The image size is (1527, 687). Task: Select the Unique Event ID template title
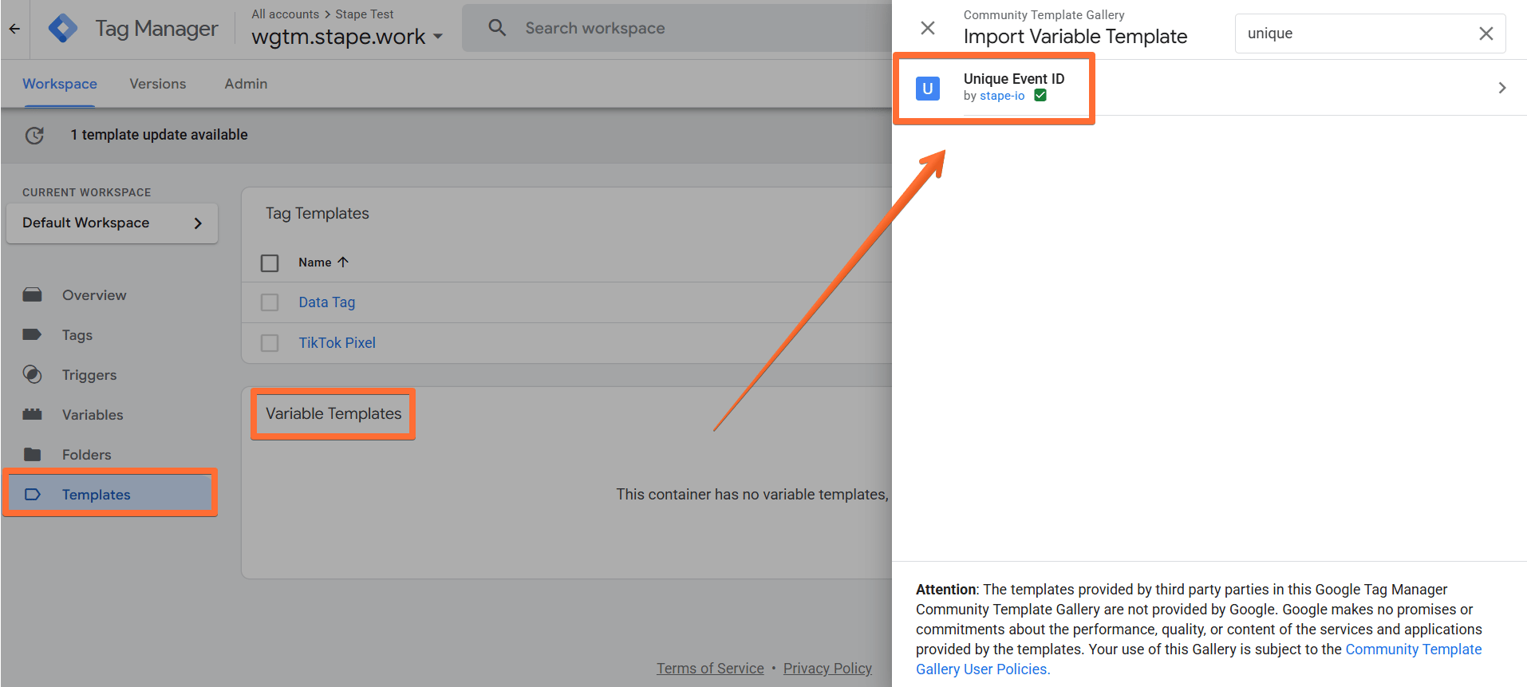[1014, 79]
